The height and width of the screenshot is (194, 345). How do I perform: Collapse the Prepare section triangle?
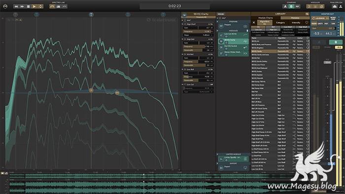(217, 22)
